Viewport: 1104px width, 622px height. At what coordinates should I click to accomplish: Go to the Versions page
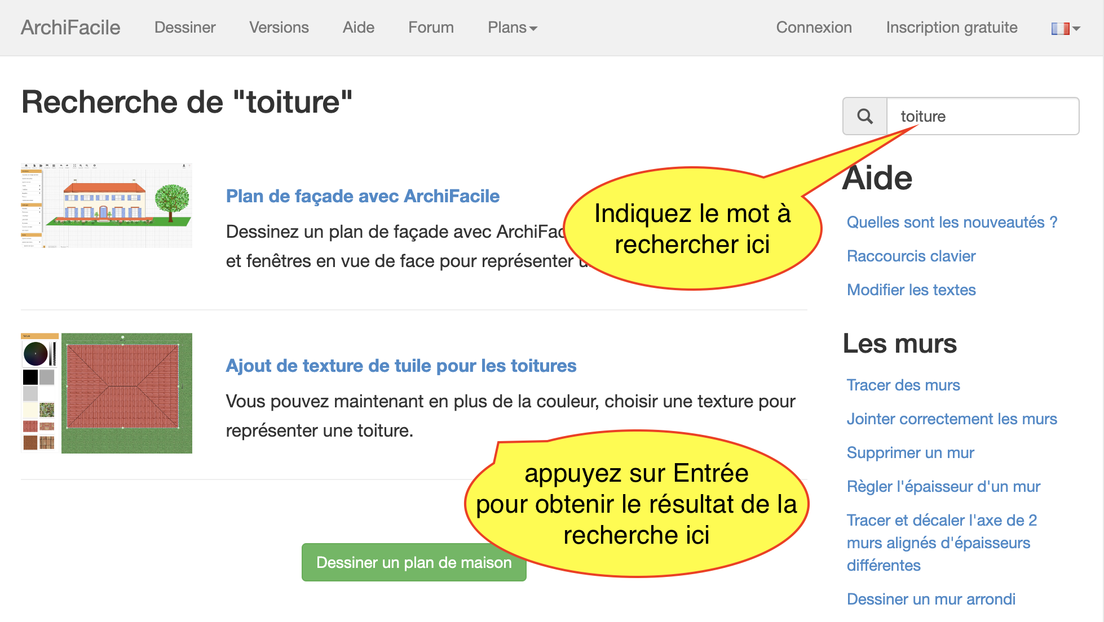(x=279, y=28)
